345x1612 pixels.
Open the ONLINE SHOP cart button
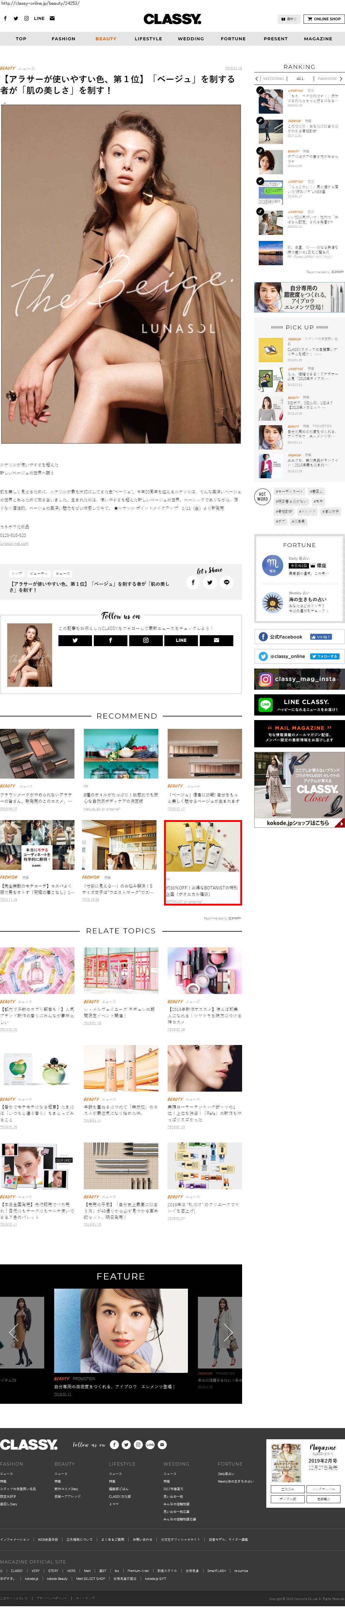(324, 19)
